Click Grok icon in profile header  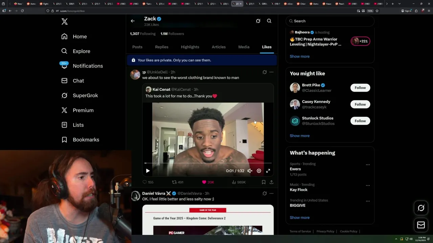click(258, 21)
